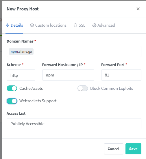The width and height of the screenshot is (146, 159).
Task: Disable the Cache Assets switch
Action: [x=12, y=88]
